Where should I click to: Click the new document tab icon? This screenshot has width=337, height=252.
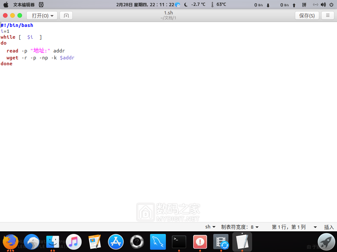pos(66,15)
